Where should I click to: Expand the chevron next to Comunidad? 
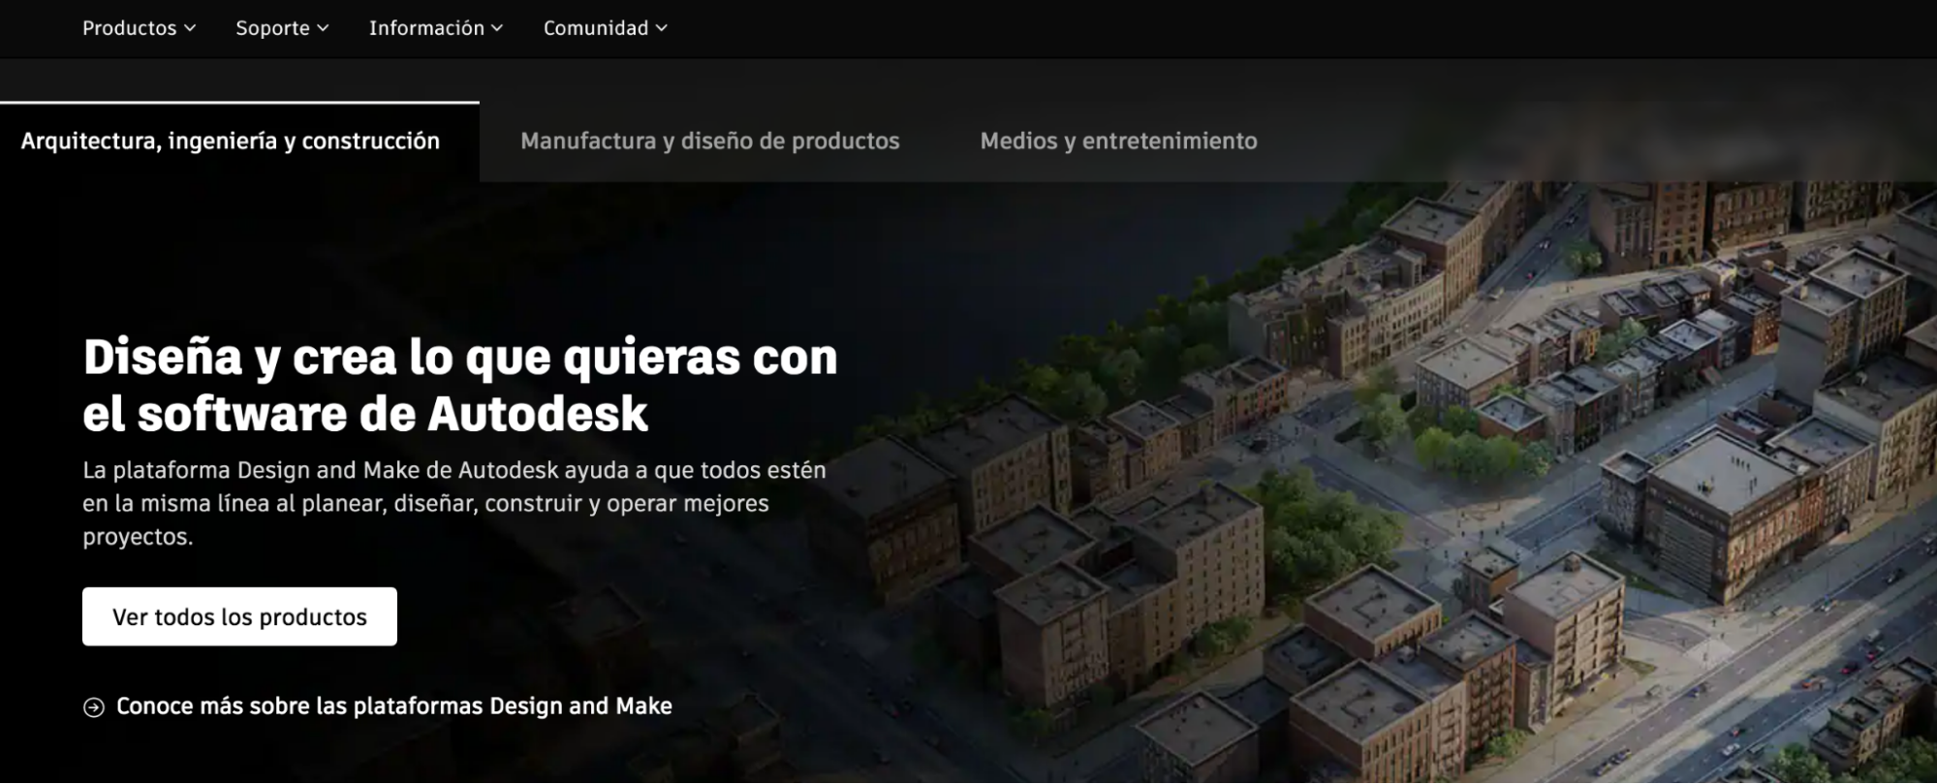pyautogui.click(x=662, y=28)
